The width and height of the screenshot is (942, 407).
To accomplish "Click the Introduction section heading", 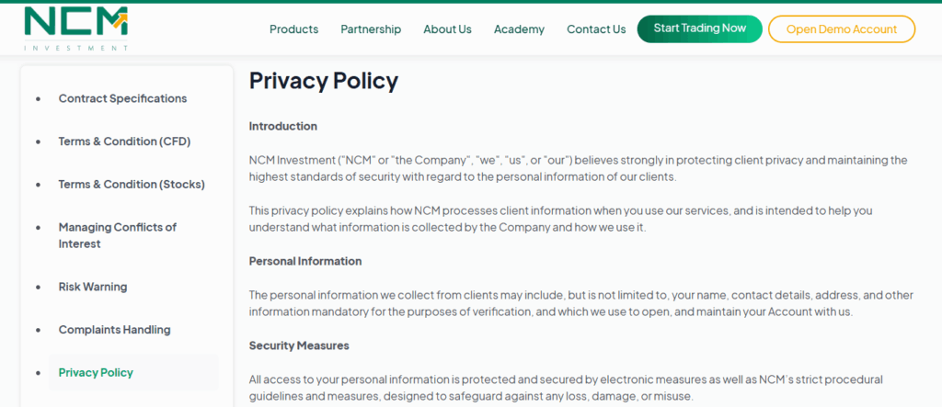I will coord(283,126).
